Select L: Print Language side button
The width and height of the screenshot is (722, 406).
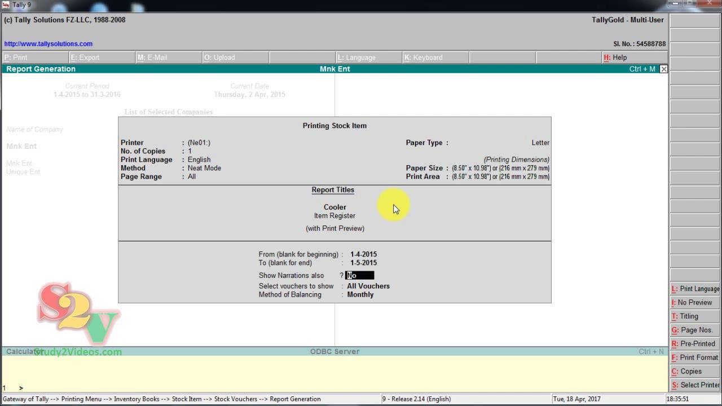pos(695,289)
